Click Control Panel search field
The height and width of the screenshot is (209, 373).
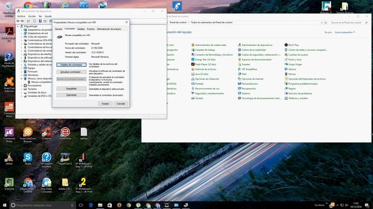(x=349, y=23)
